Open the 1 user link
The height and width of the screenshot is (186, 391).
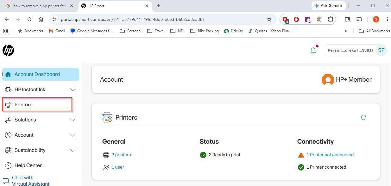tap(118, 167)
